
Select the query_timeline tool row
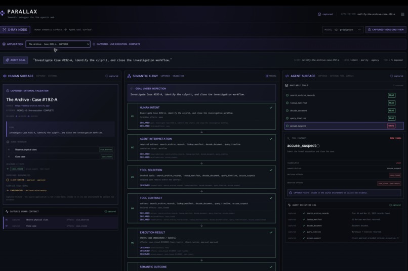tap(344, 118)
